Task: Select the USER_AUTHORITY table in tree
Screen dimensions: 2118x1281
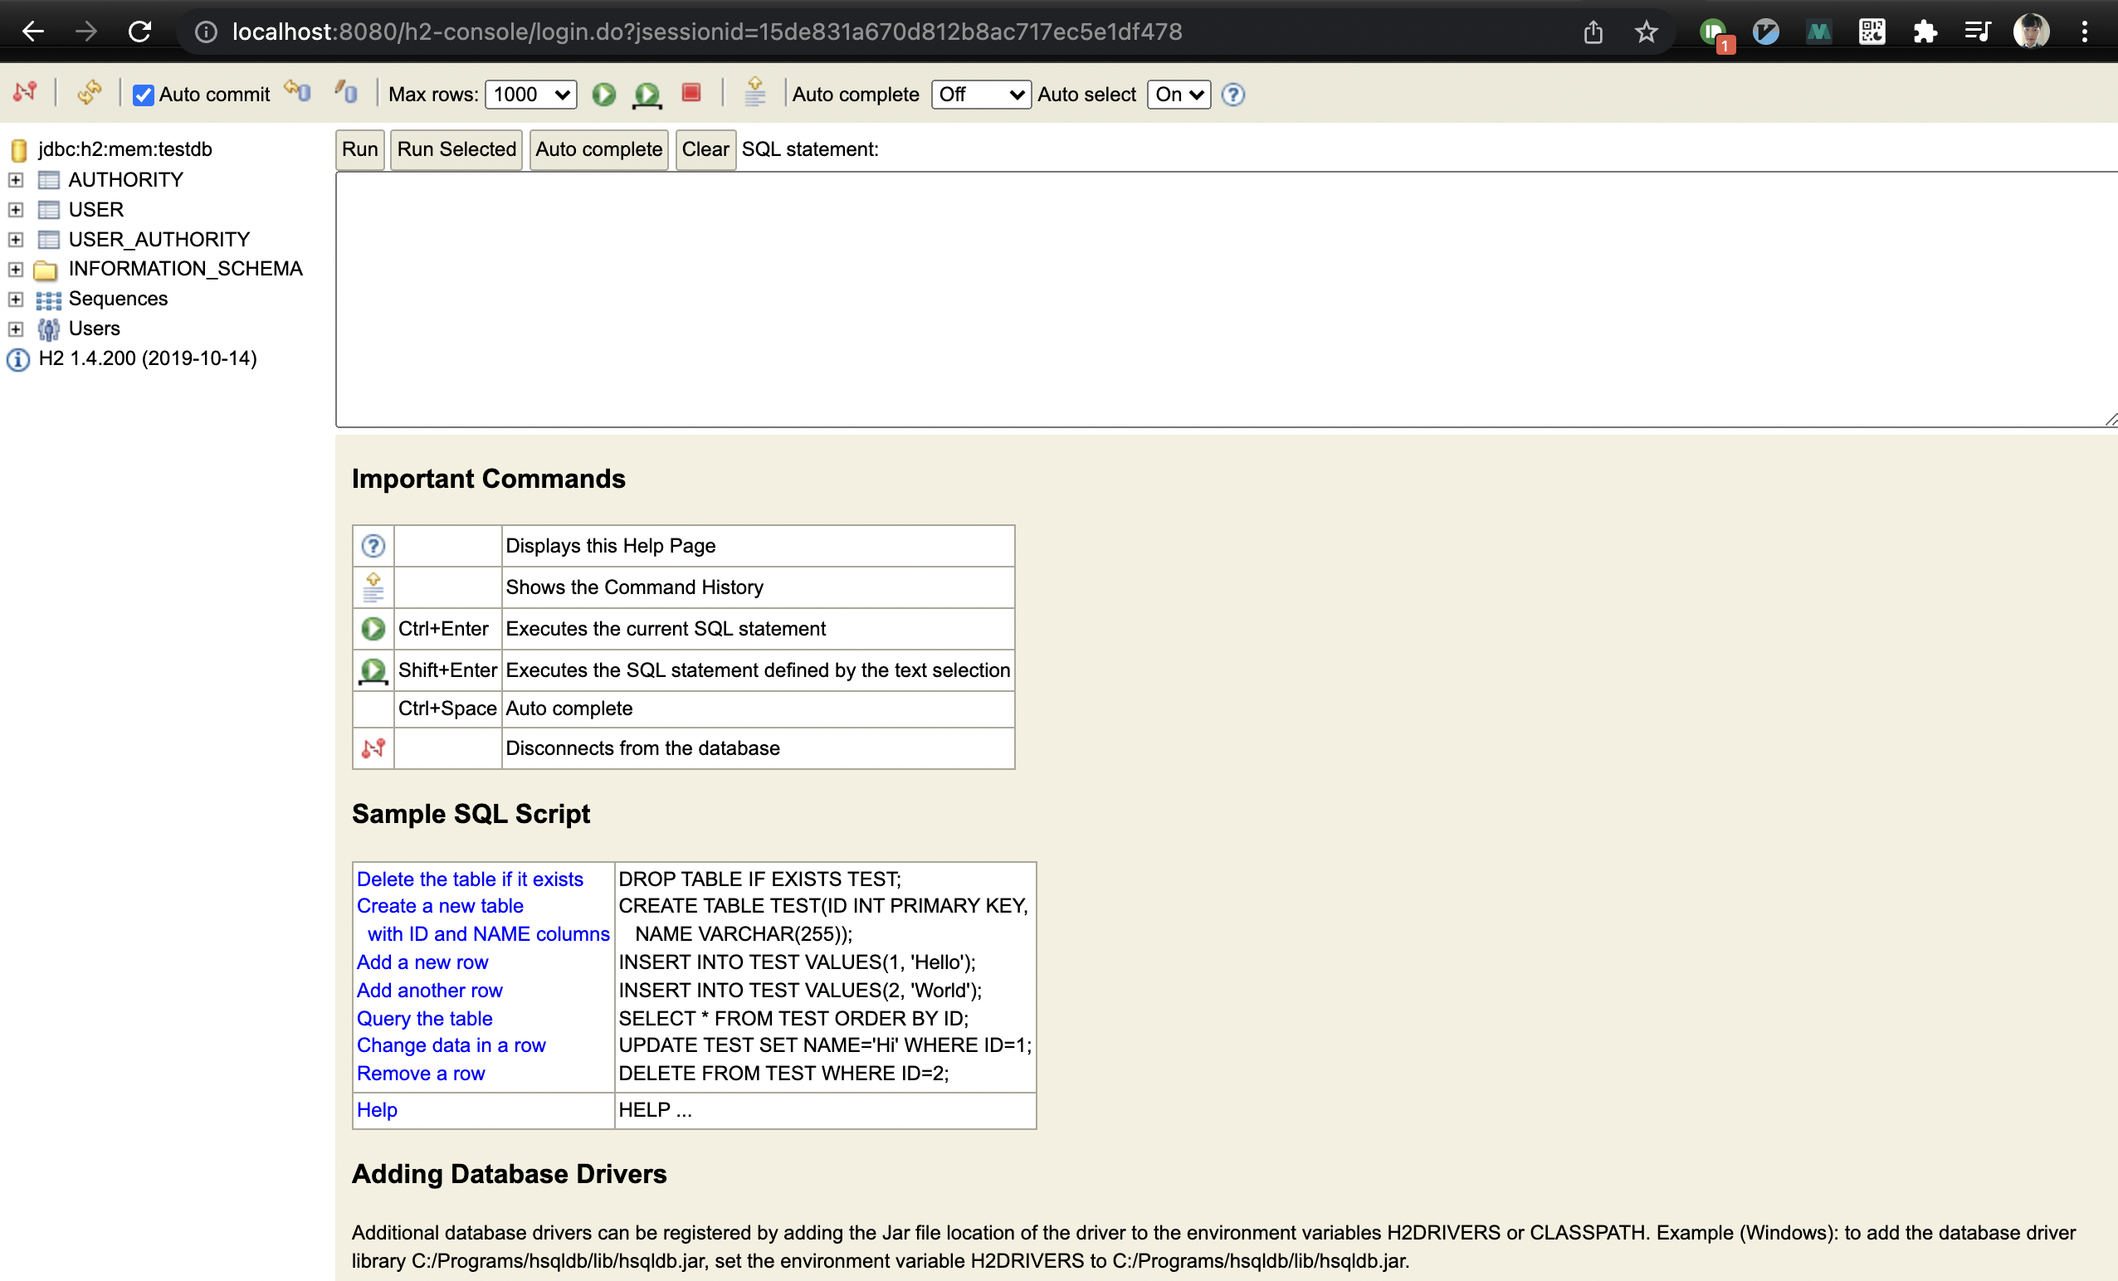Action: pos(159,240)
